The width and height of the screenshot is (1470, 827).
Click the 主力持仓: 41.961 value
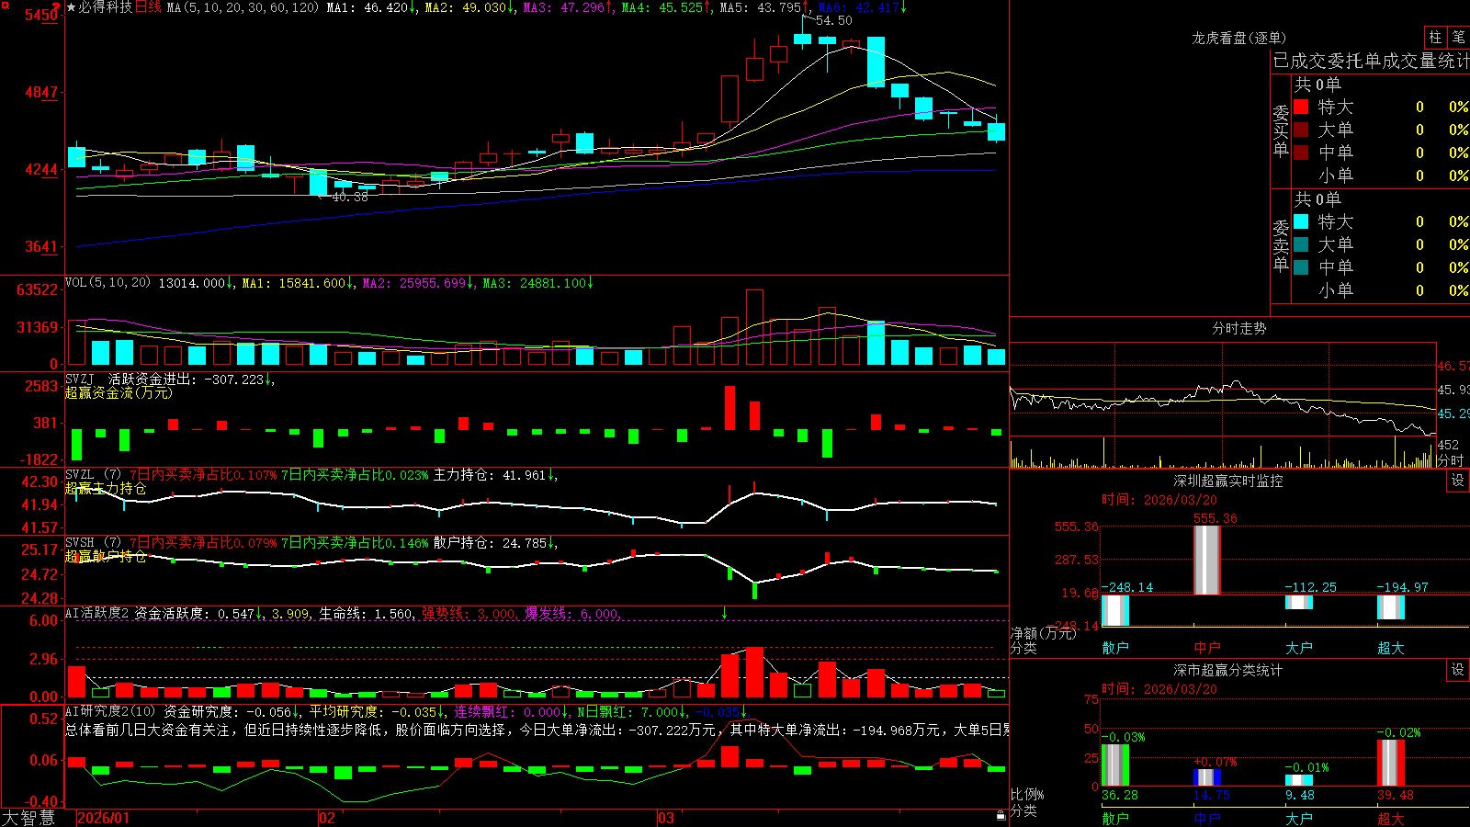tap(490, 475)
